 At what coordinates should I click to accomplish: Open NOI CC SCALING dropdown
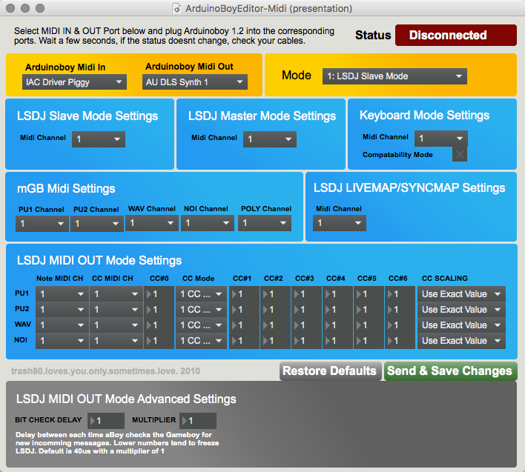(461, 341)
